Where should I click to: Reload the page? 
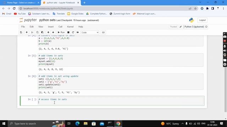click(14, 8)
